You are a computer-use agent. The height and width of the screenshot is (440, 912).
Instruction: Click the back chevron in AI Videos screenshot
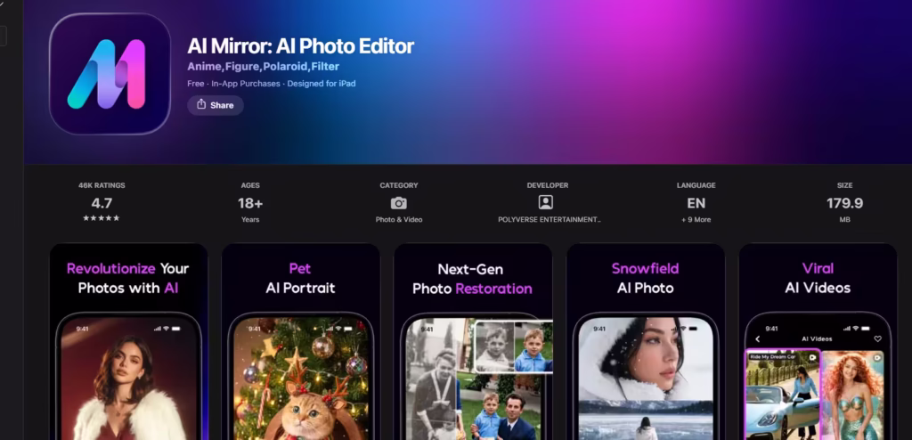click(x=757, y=338)
